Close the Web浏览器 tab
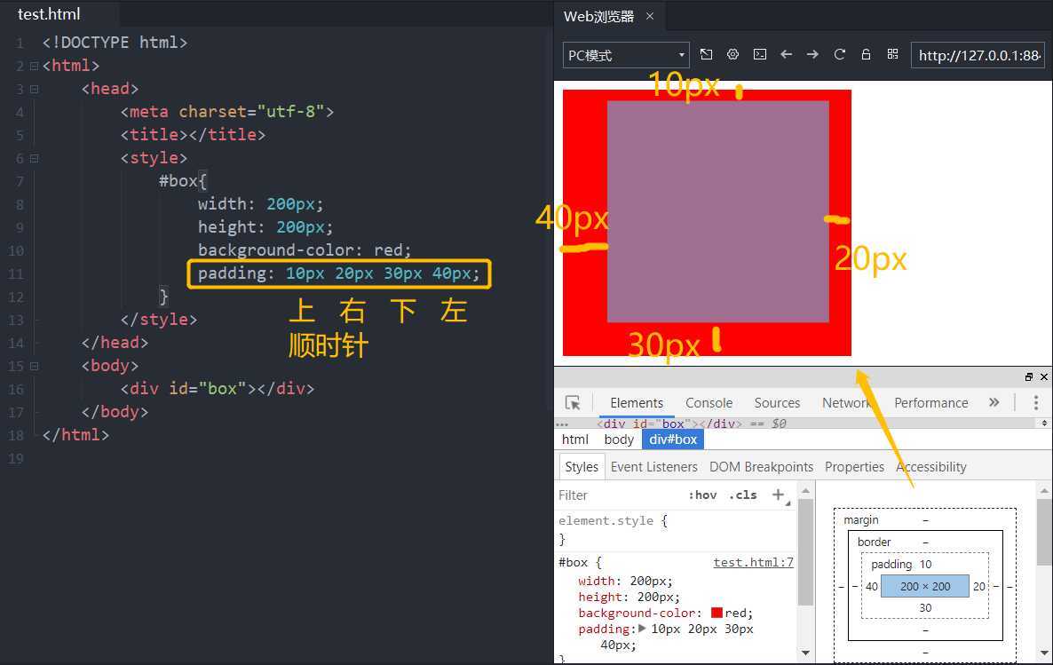The width and height of the screenshot is (1053, 665). (649, 16)
